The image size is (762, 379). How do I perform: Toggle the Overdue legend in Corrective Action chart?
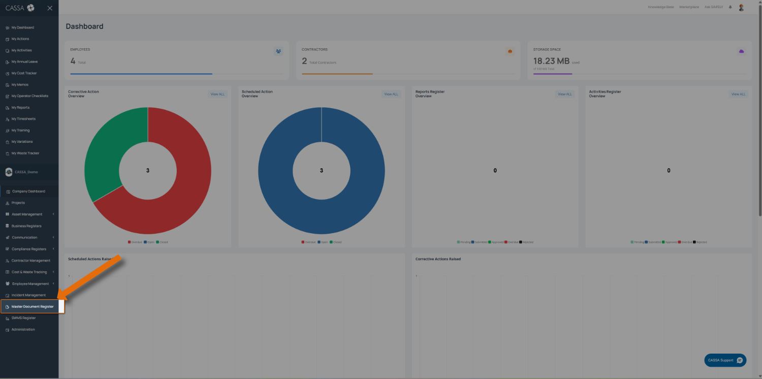pyautogui.click(x=135, y=242)
